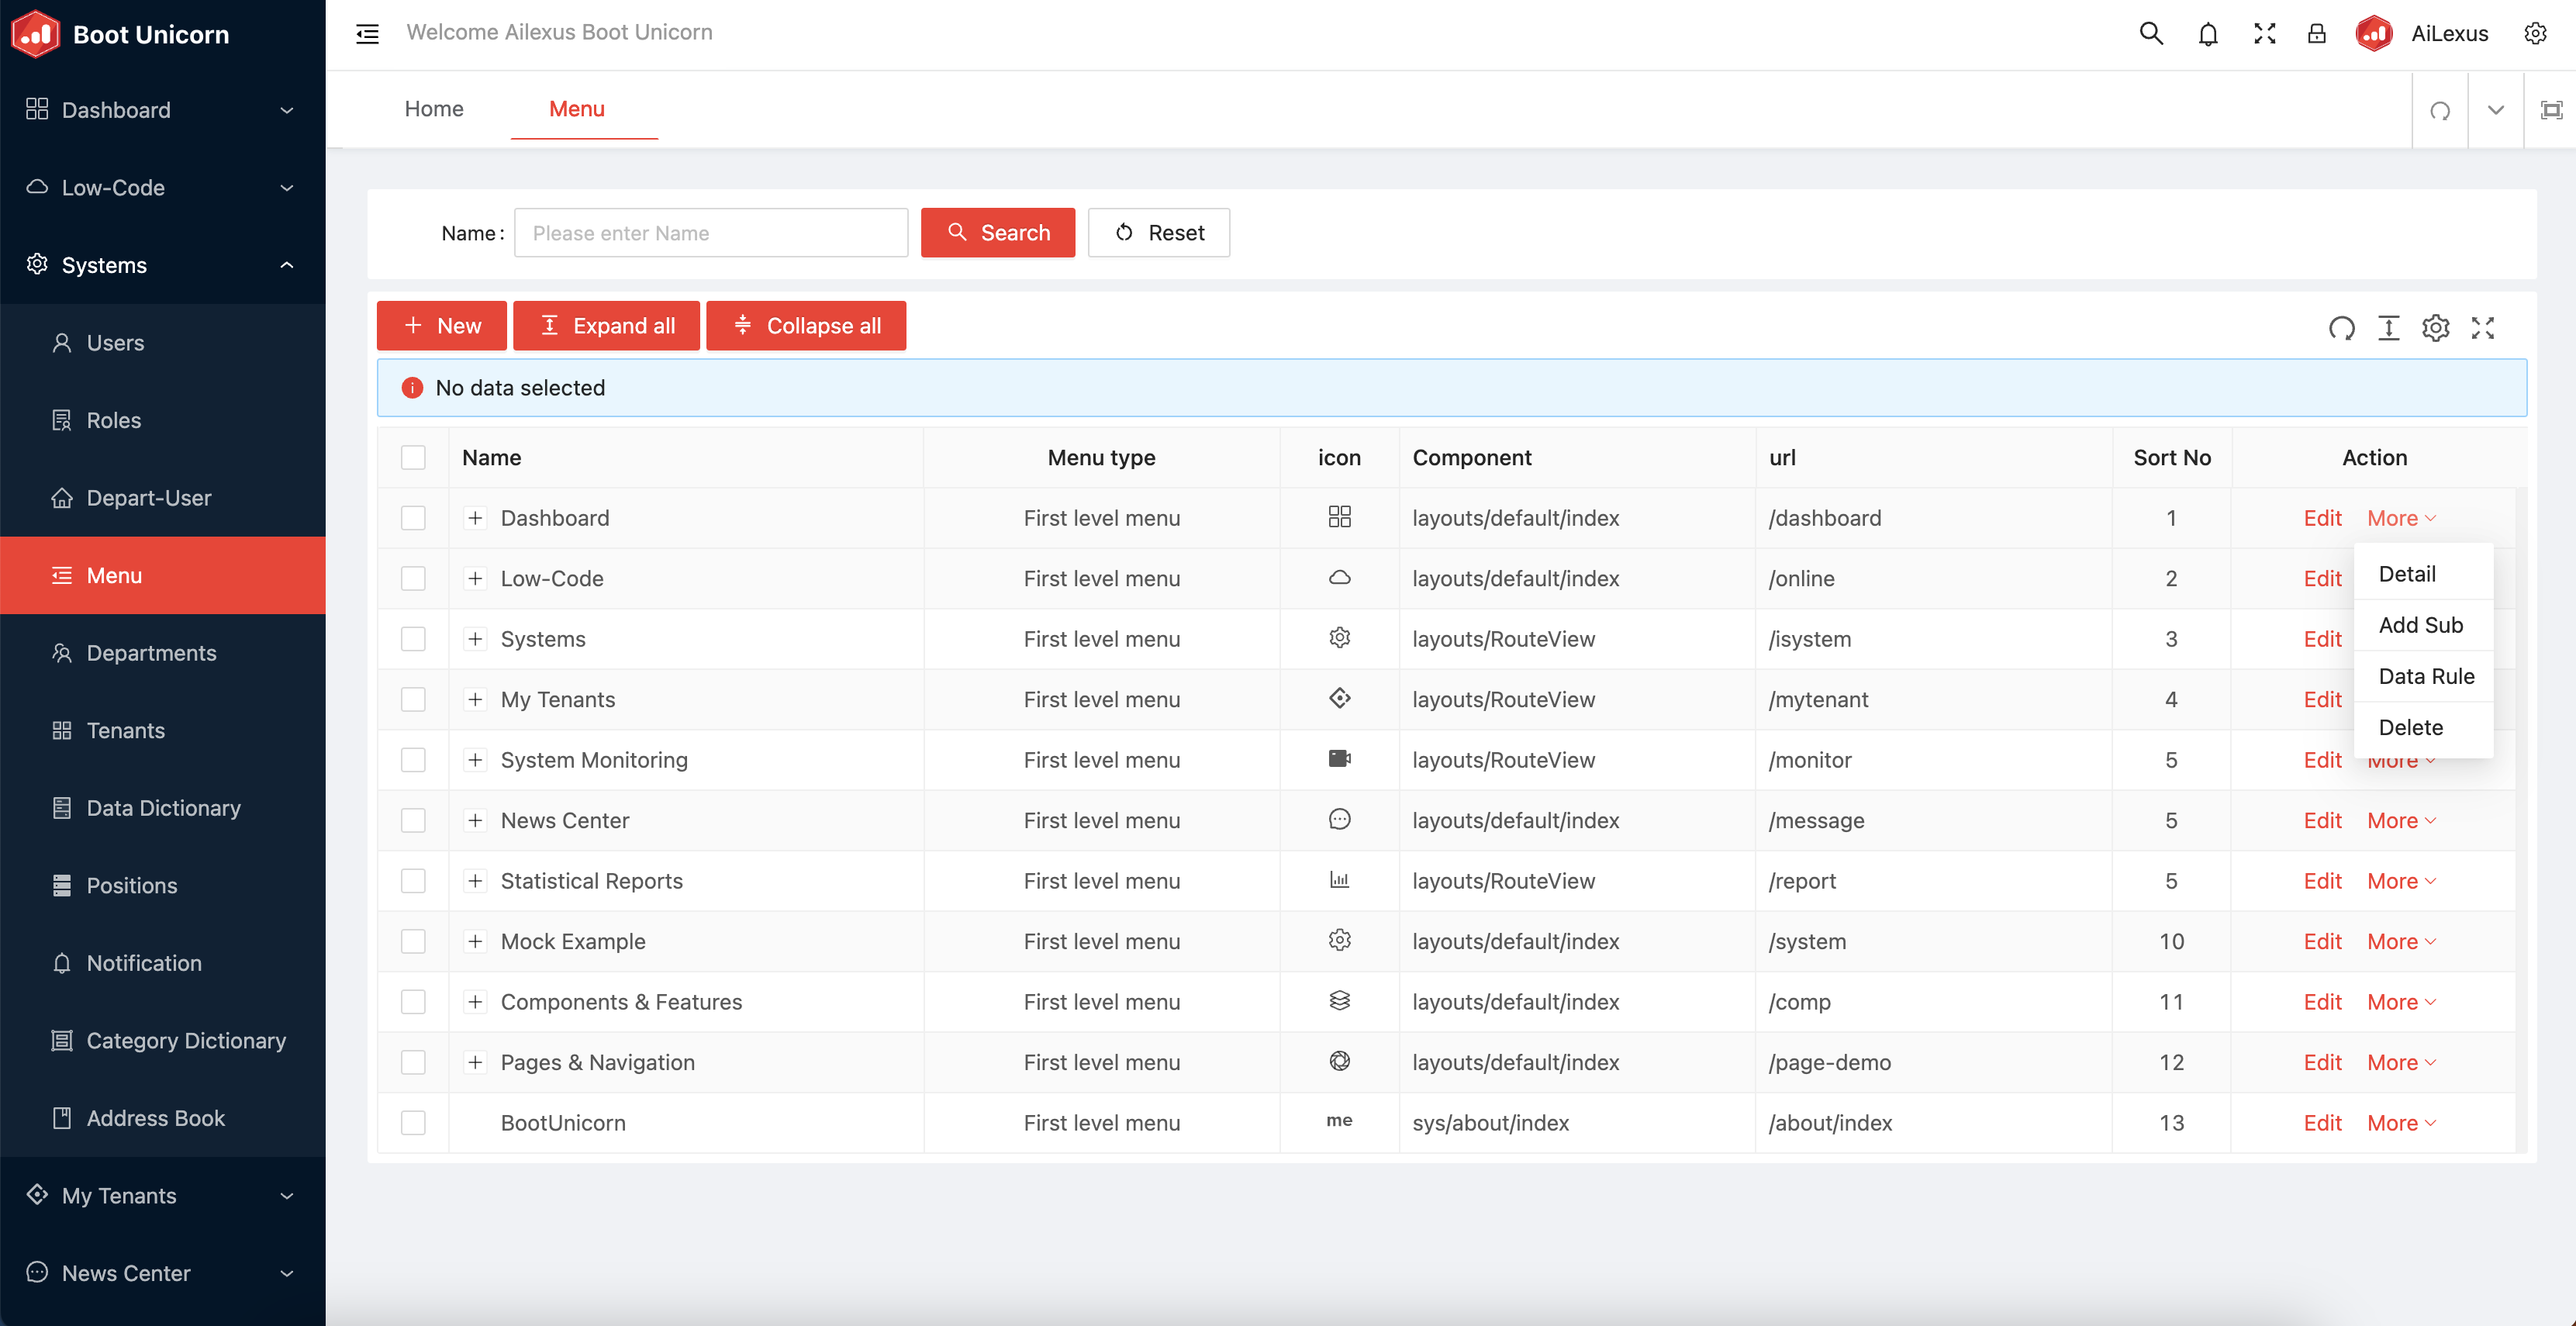Tick the Systems row checkbox
2576x1326 pixels.
[413, 639]
